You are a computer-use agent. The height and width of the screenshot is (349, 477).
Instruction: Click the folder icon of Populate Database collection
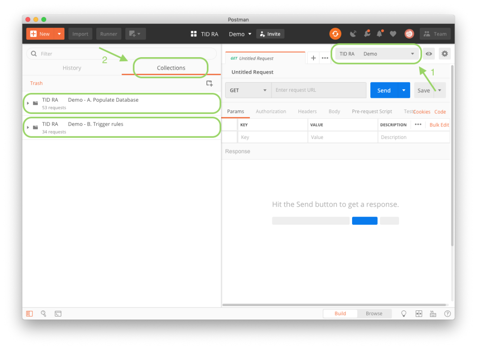35,103
